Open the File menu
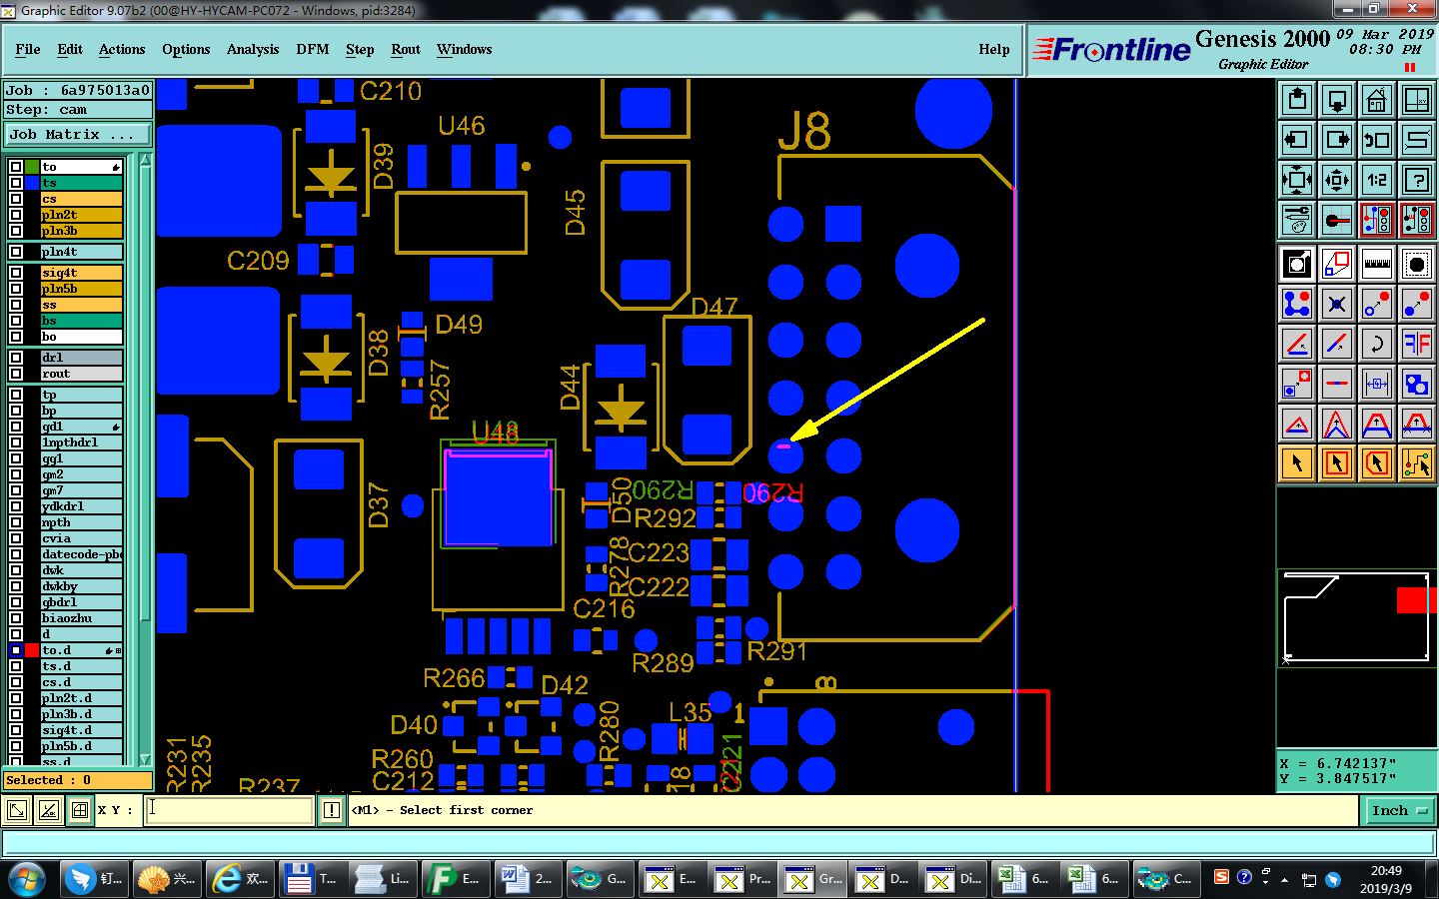This screenshot has height=899, width=1439. tap(28, 49)
